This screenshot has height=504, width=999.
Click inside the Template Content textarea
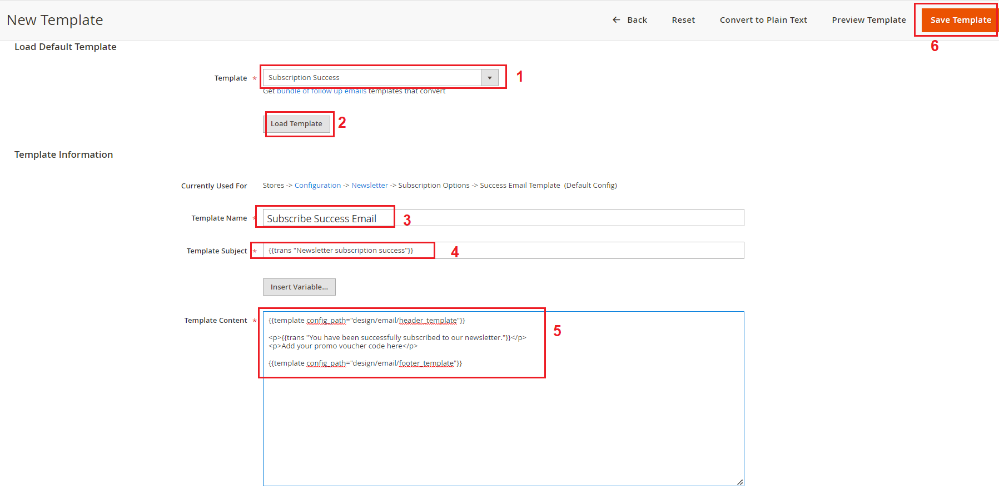click(x=503, y=398)
